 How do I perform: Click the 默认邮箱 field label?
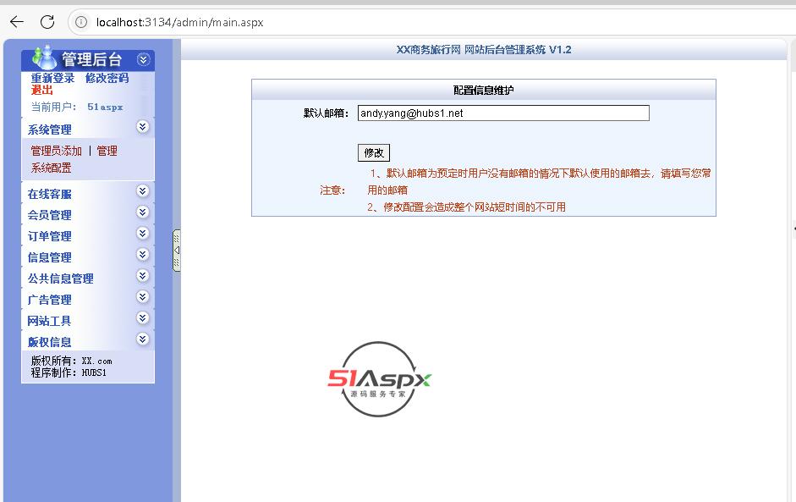coord(326,113)
